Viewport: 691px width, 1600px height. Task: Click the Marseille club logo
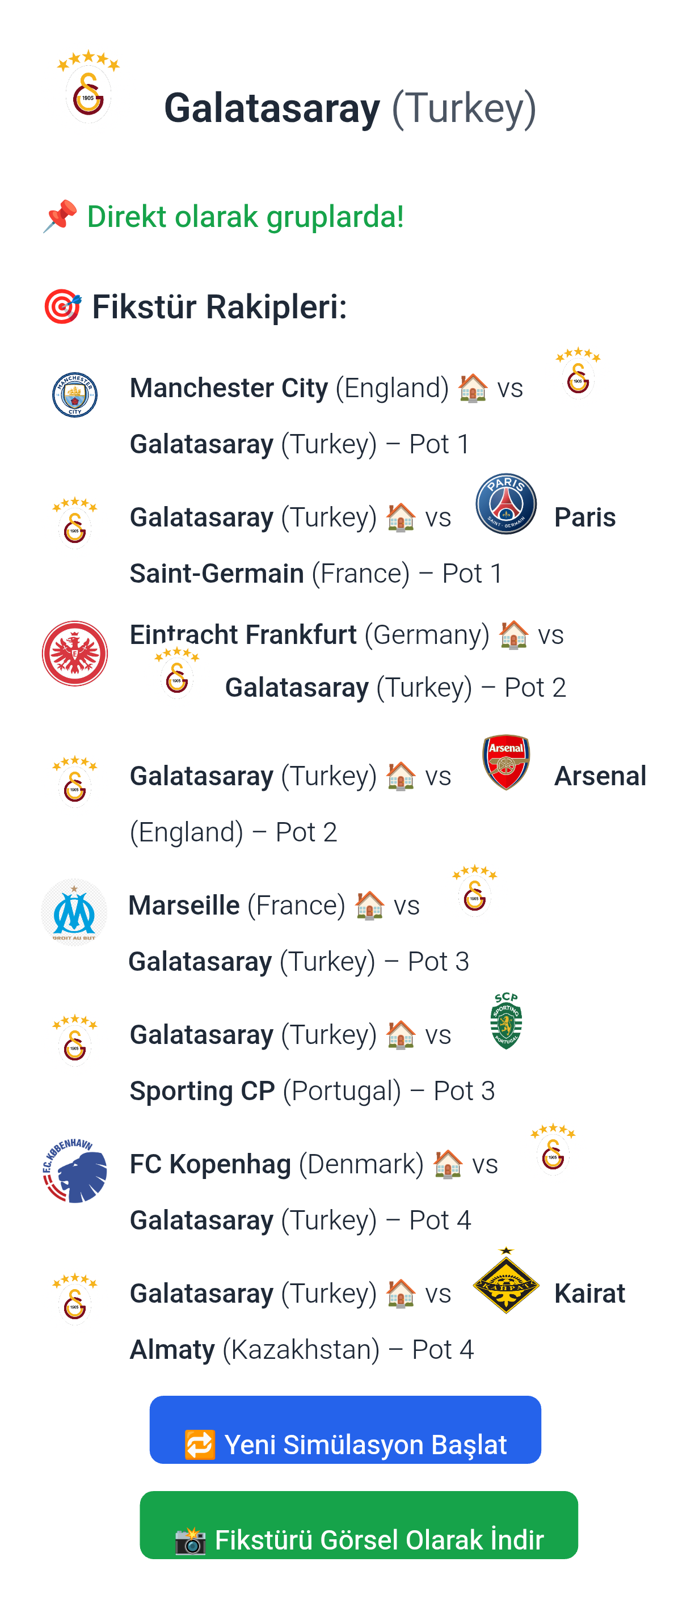pos(74,912)
